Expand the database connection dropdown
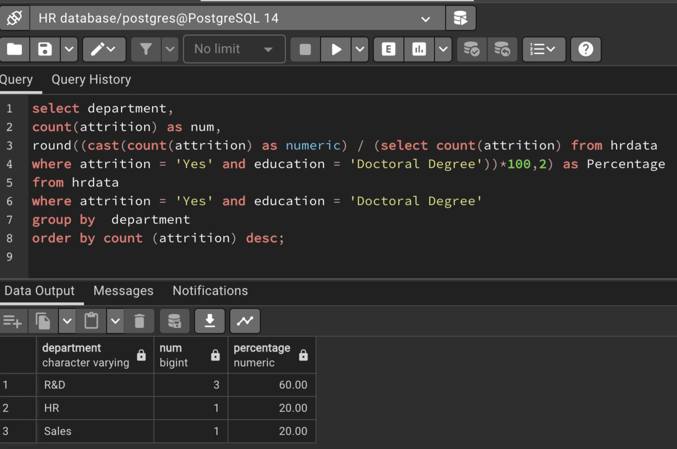The width and height of the screenshot is (677, 449). (425, 19)
